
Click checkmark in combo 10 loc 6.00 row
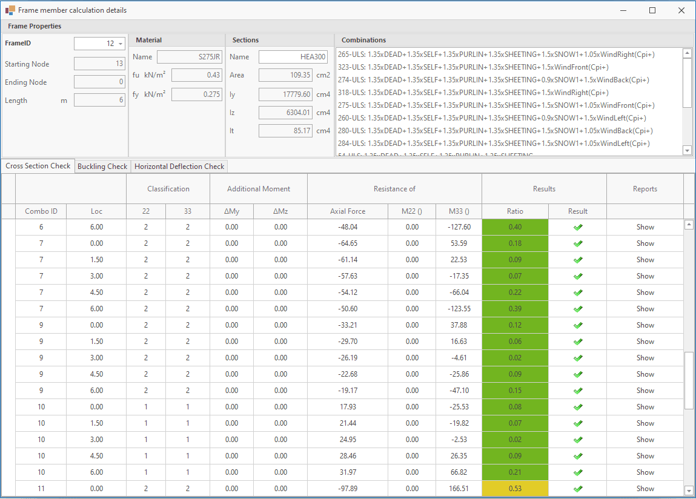[578, 472]
